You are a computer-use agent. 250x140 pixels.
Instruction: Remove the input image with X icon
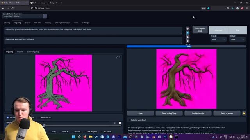point(120,57)
